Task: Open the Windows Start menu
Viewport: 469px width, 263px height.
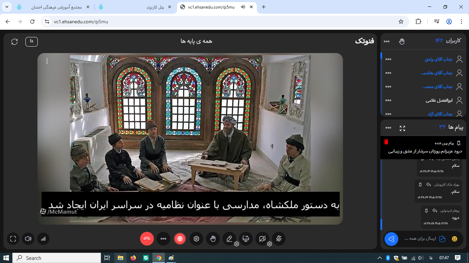Action: tap(6, 258)
